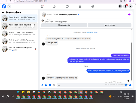Viewport: 136px width, 103px height.
Task: Click the $900 listing title under Marketplace
Action: [56, 22]
